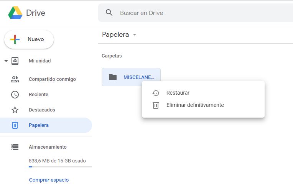
Task: Click the Google Drive logo icon
Action: 15,13
